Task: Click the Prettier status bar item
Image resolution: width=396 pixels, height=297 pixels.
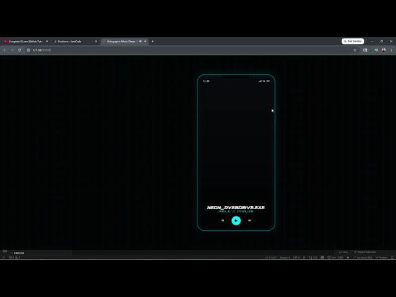Action: point(381,257)
